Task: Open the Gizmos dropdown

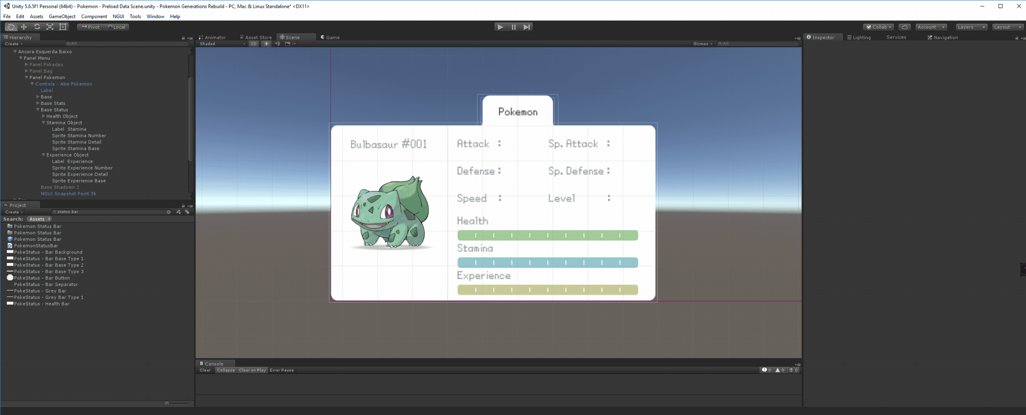Action: tap(703, 44)
